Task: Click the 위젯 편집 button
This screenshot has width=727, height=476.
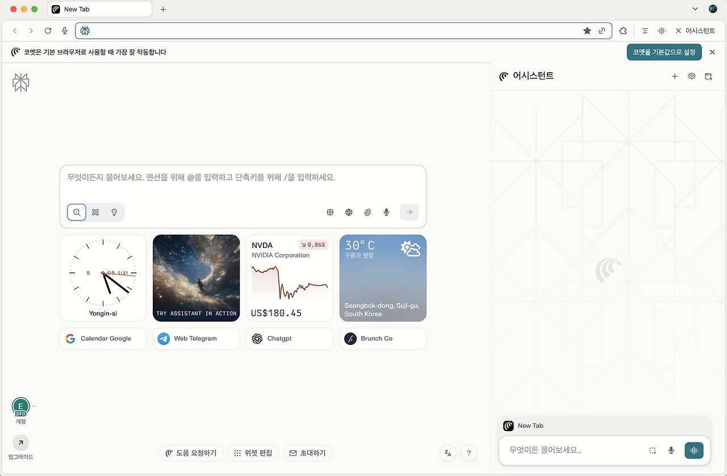Action: tap(253, 453)
